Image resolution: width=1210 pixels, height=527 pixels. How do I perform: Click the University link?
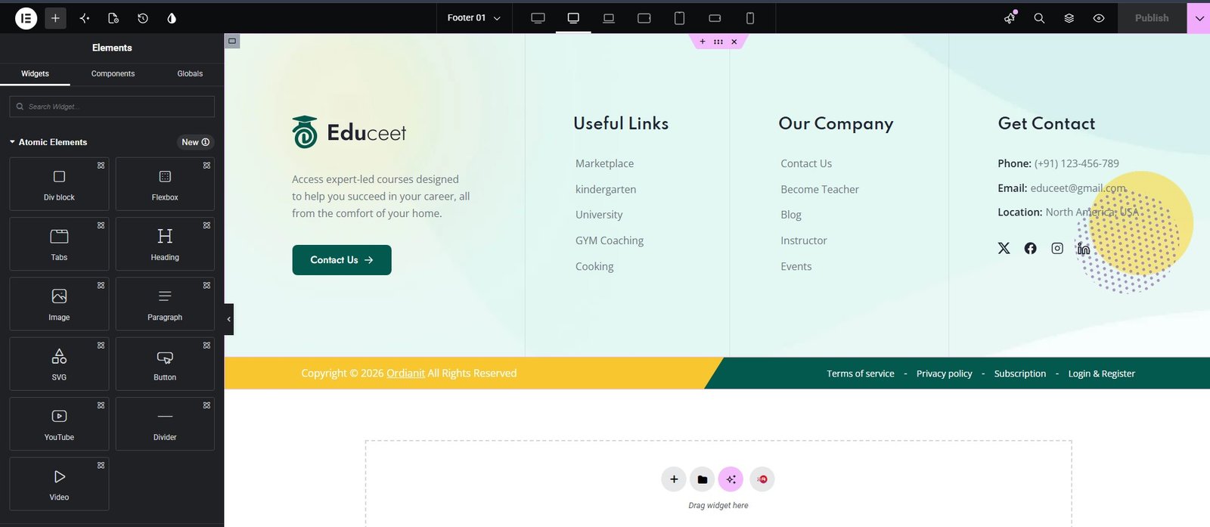point(599,215)
